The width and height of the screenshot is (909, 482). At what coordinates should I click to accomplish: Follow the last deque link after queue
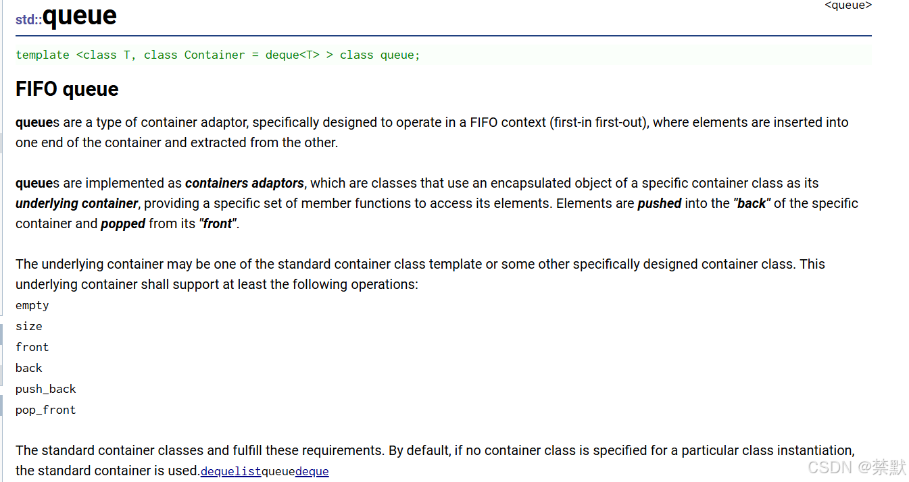(x=312, y=471)
